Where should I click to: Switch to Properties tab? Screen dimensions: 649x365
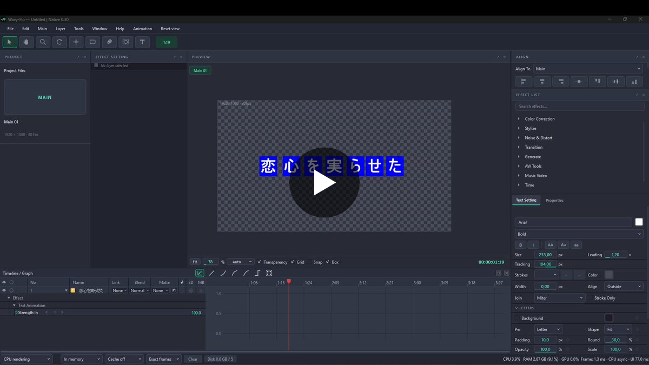click(554, 200)
